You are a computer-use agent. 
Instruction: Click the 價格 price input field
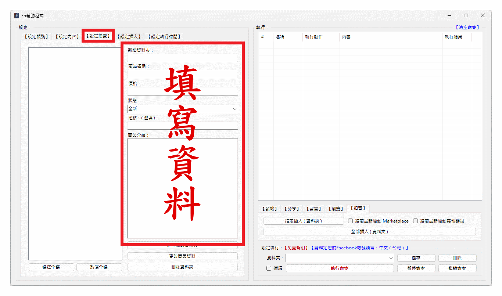click(x=182, y=91)
